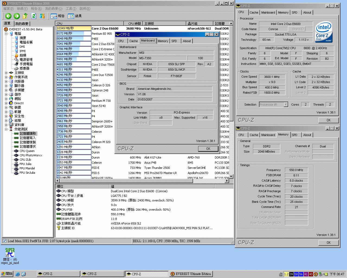The image size is (347, 278).
Task: Open EVEREST Ultimate Edition taskbar button
Action: point(191,274)
